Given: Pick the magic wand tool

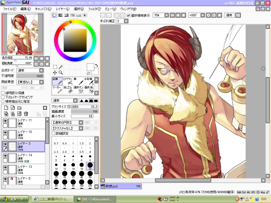Looking at the screenshot, I should pos(61,67).
